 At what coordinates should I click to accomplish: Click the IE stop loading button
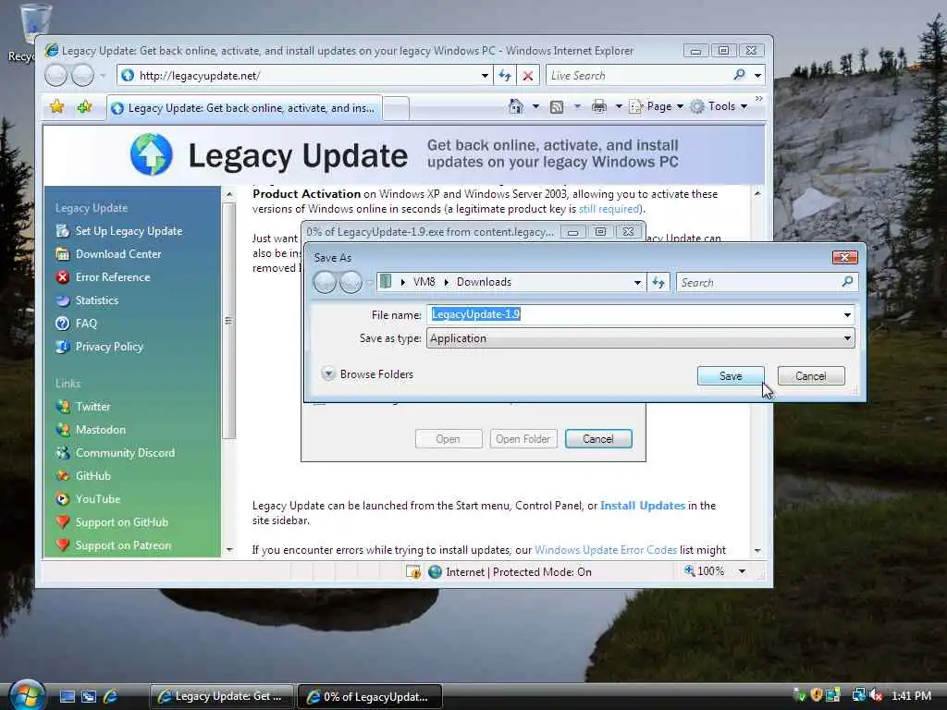click(x=528, y=76)
